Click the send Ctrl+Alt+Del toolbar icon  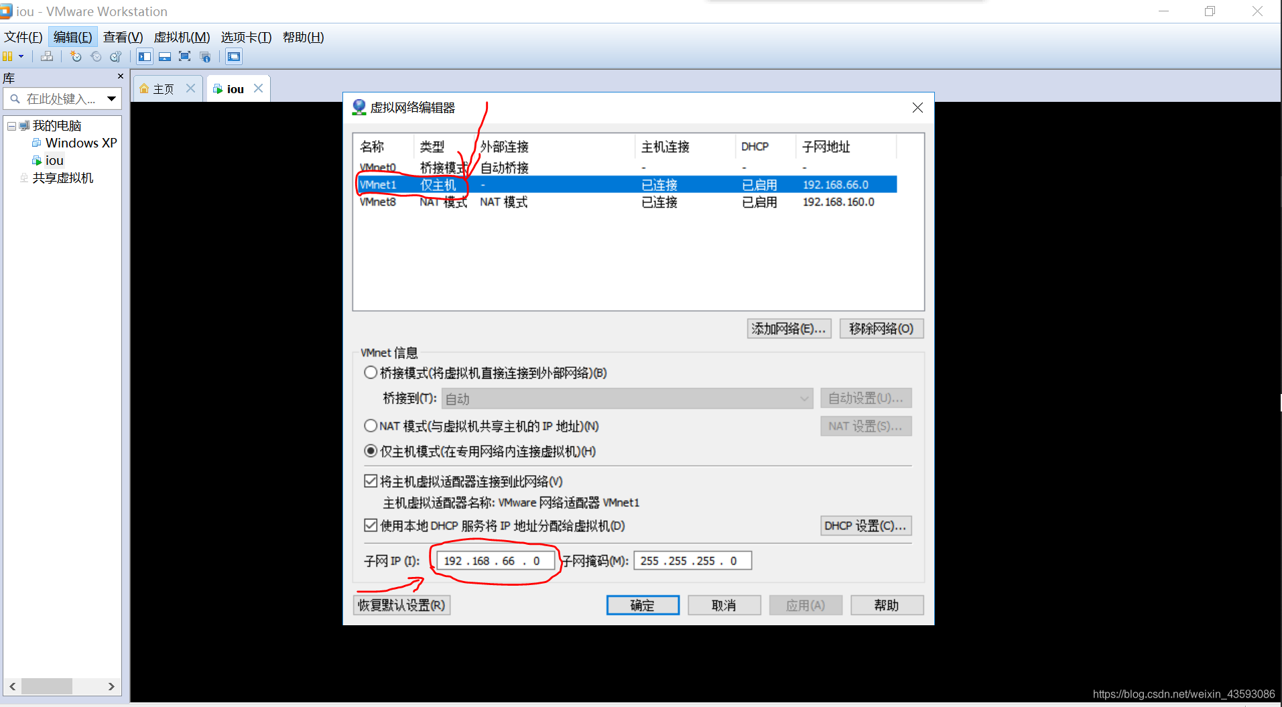(47, 57)
